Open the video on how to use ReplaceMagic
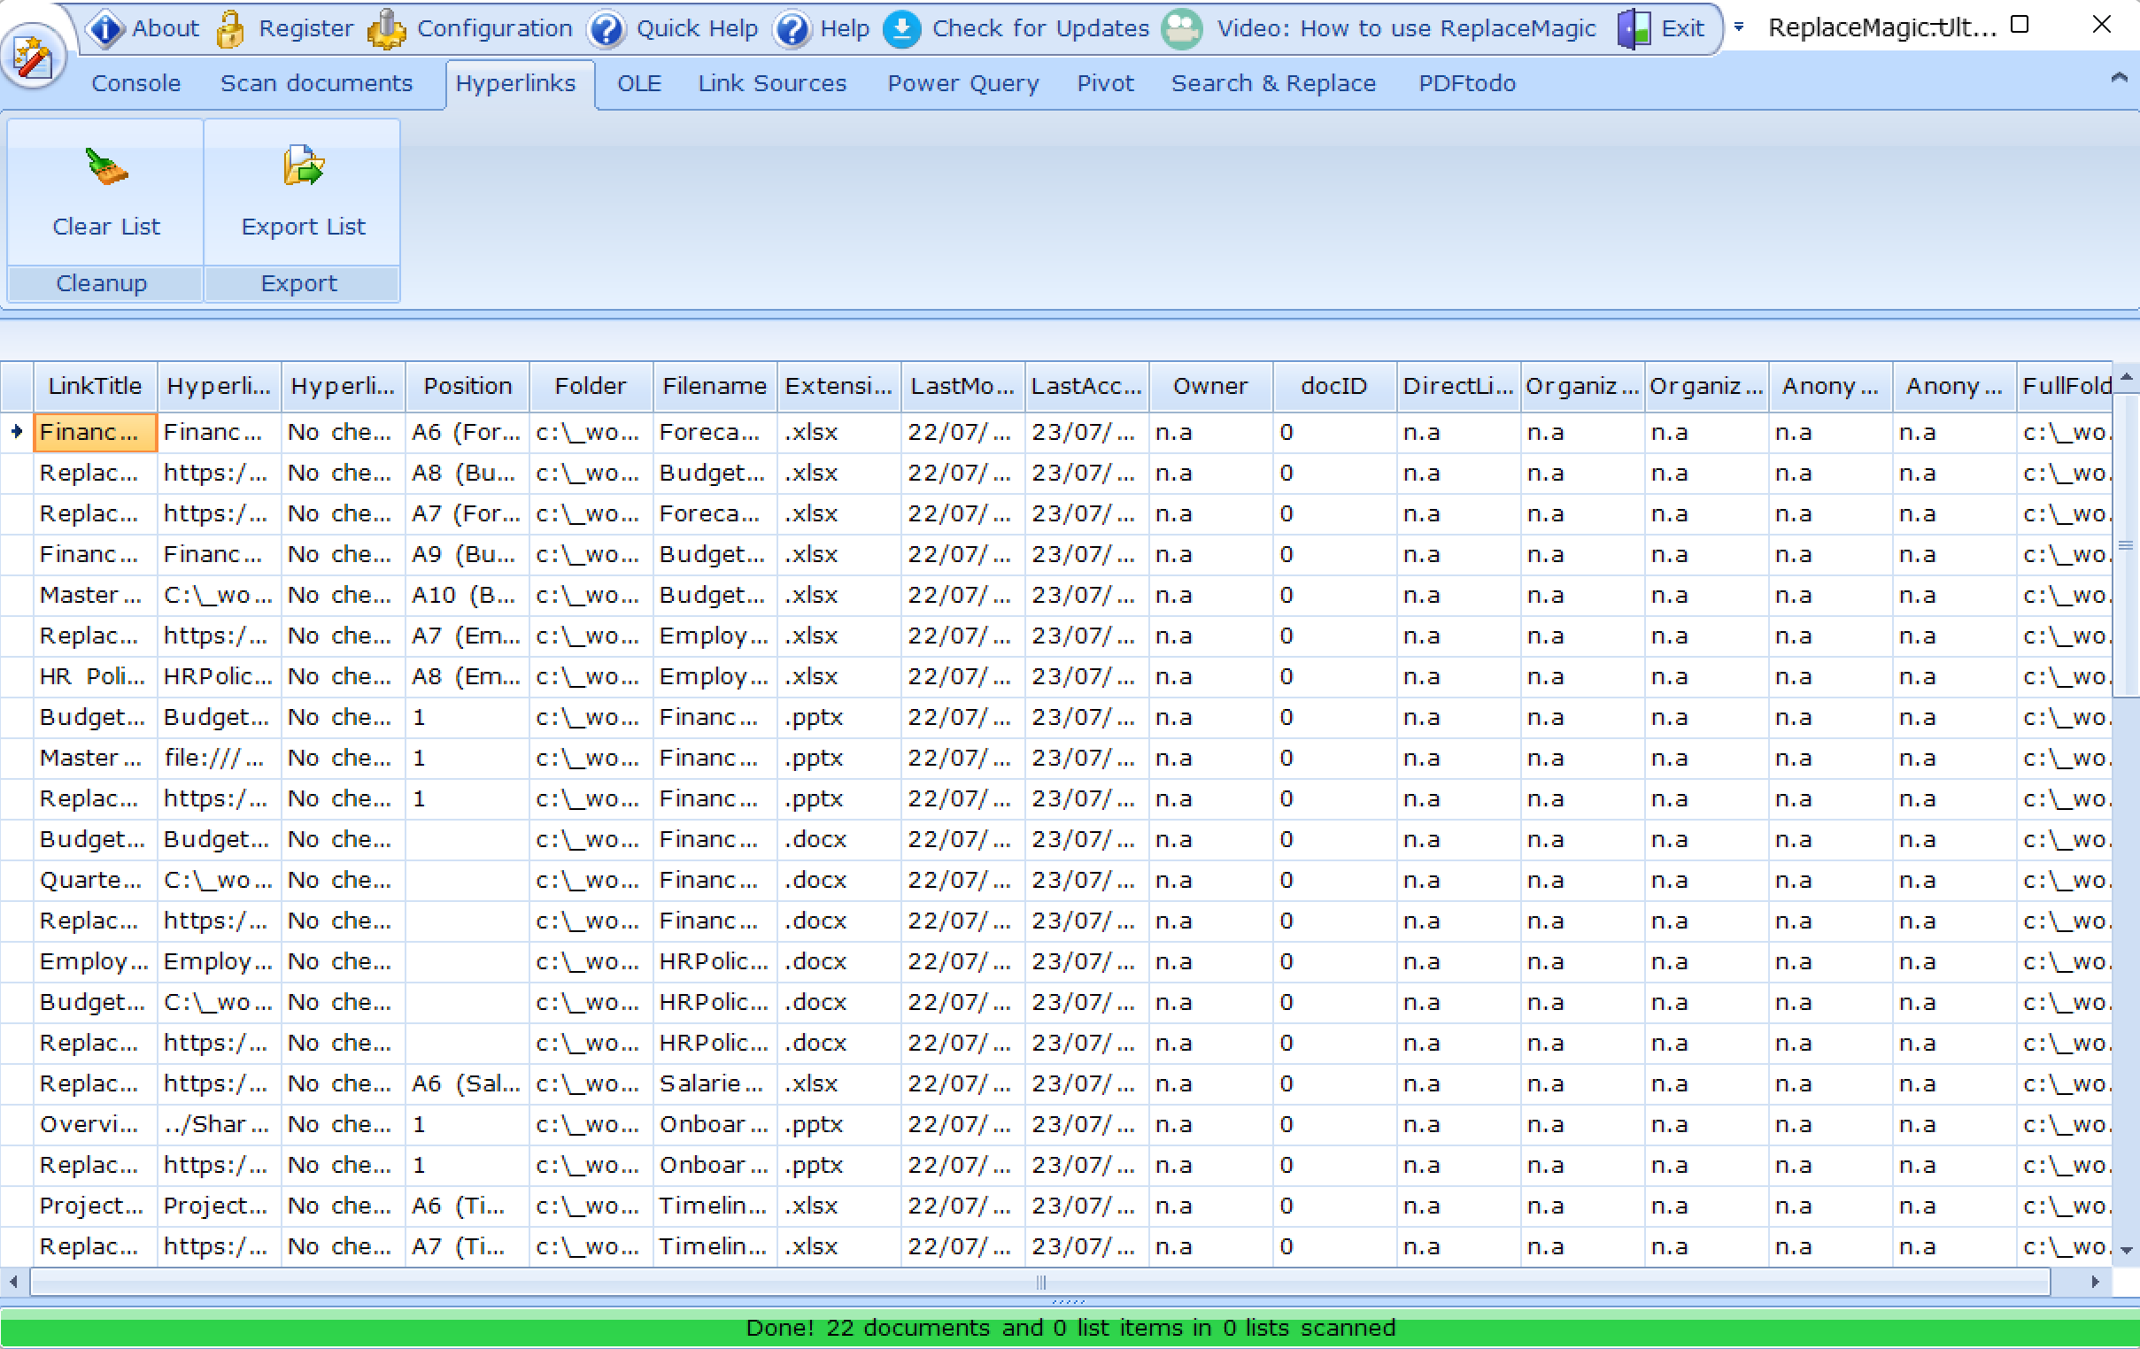 point(1380,28)
